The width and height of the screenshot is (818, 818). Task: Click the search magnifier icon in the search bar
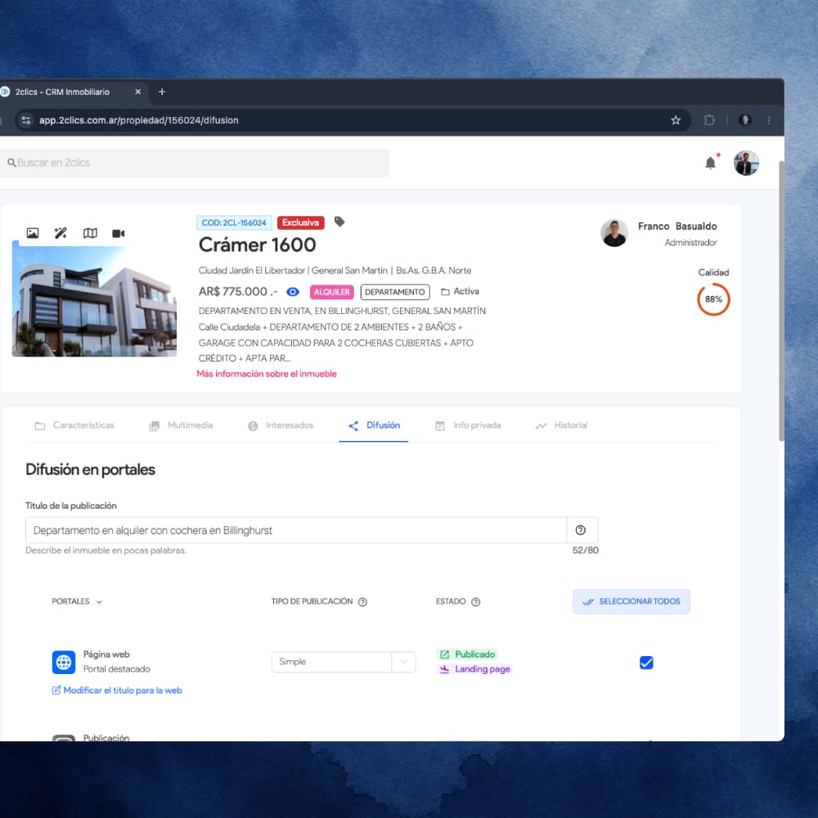[x=11, y=163]
